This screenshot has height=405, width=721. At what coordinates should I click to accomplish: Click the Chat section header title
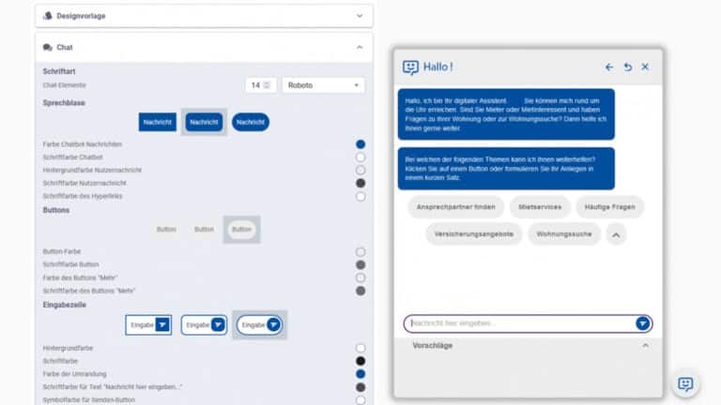pos(65,47)
